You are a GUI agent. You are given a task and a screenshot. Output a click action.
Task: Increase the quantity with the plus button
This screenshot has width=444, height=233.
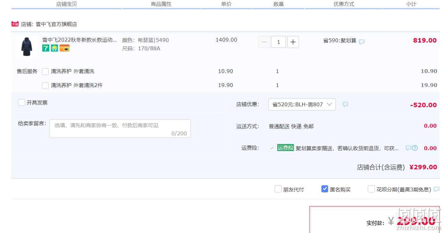click(293, 42)
